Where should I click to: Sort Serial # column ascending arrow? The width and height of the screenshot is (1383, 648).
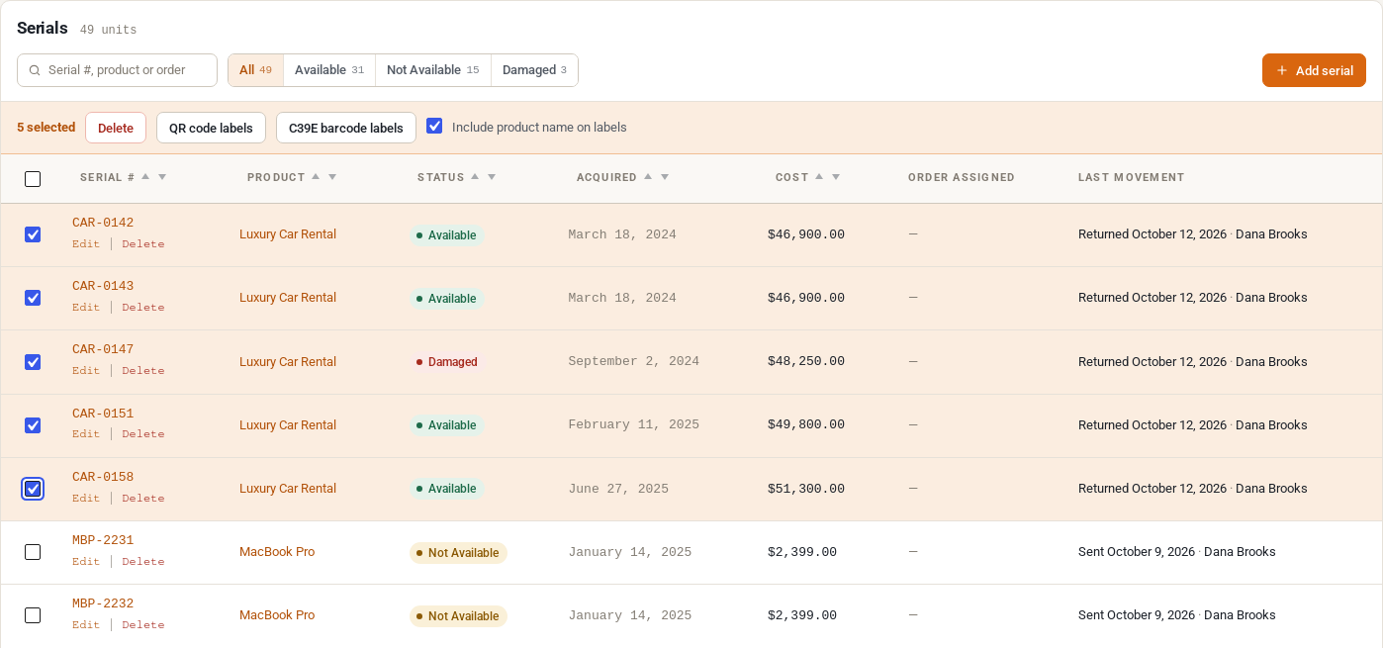[145, 176]
